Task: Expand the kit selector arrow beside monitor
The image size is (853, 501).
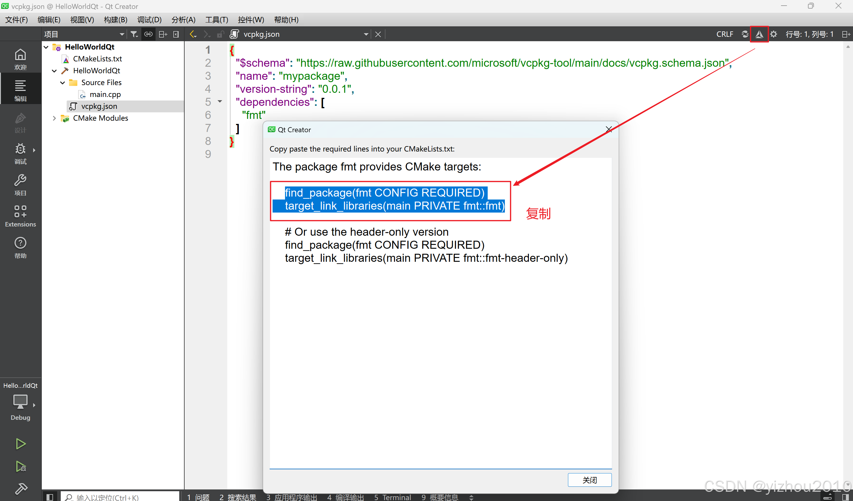Action: click(x=34, y=405)
